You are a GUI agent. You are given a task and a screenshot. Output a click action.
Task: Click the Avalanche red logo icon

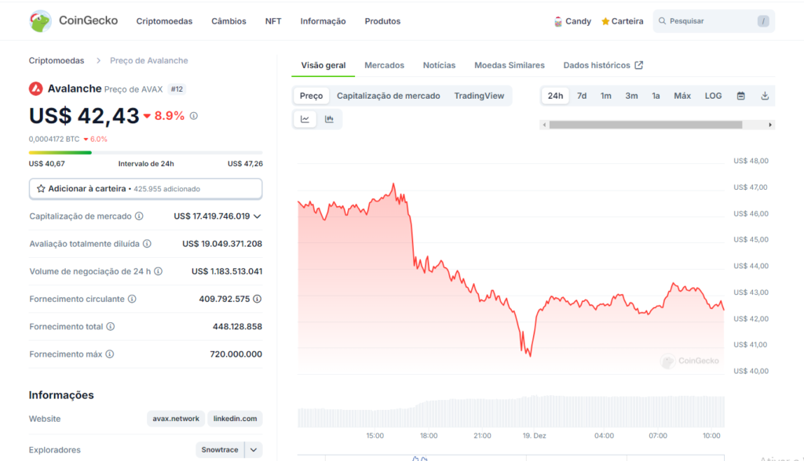[x=36, y=89]
